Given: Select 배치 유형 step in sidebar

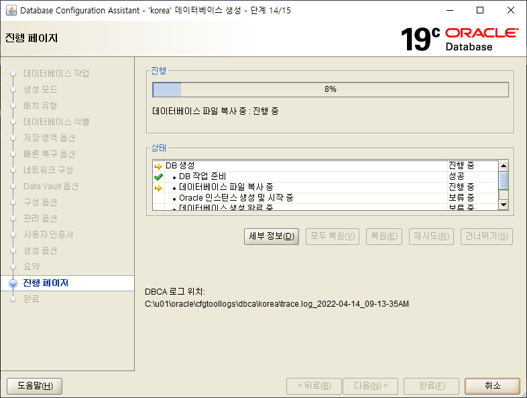Looking at the screenshot, I should (40, 105).
